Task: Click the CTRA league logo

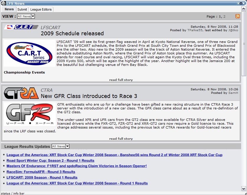Action: (21, 93)
